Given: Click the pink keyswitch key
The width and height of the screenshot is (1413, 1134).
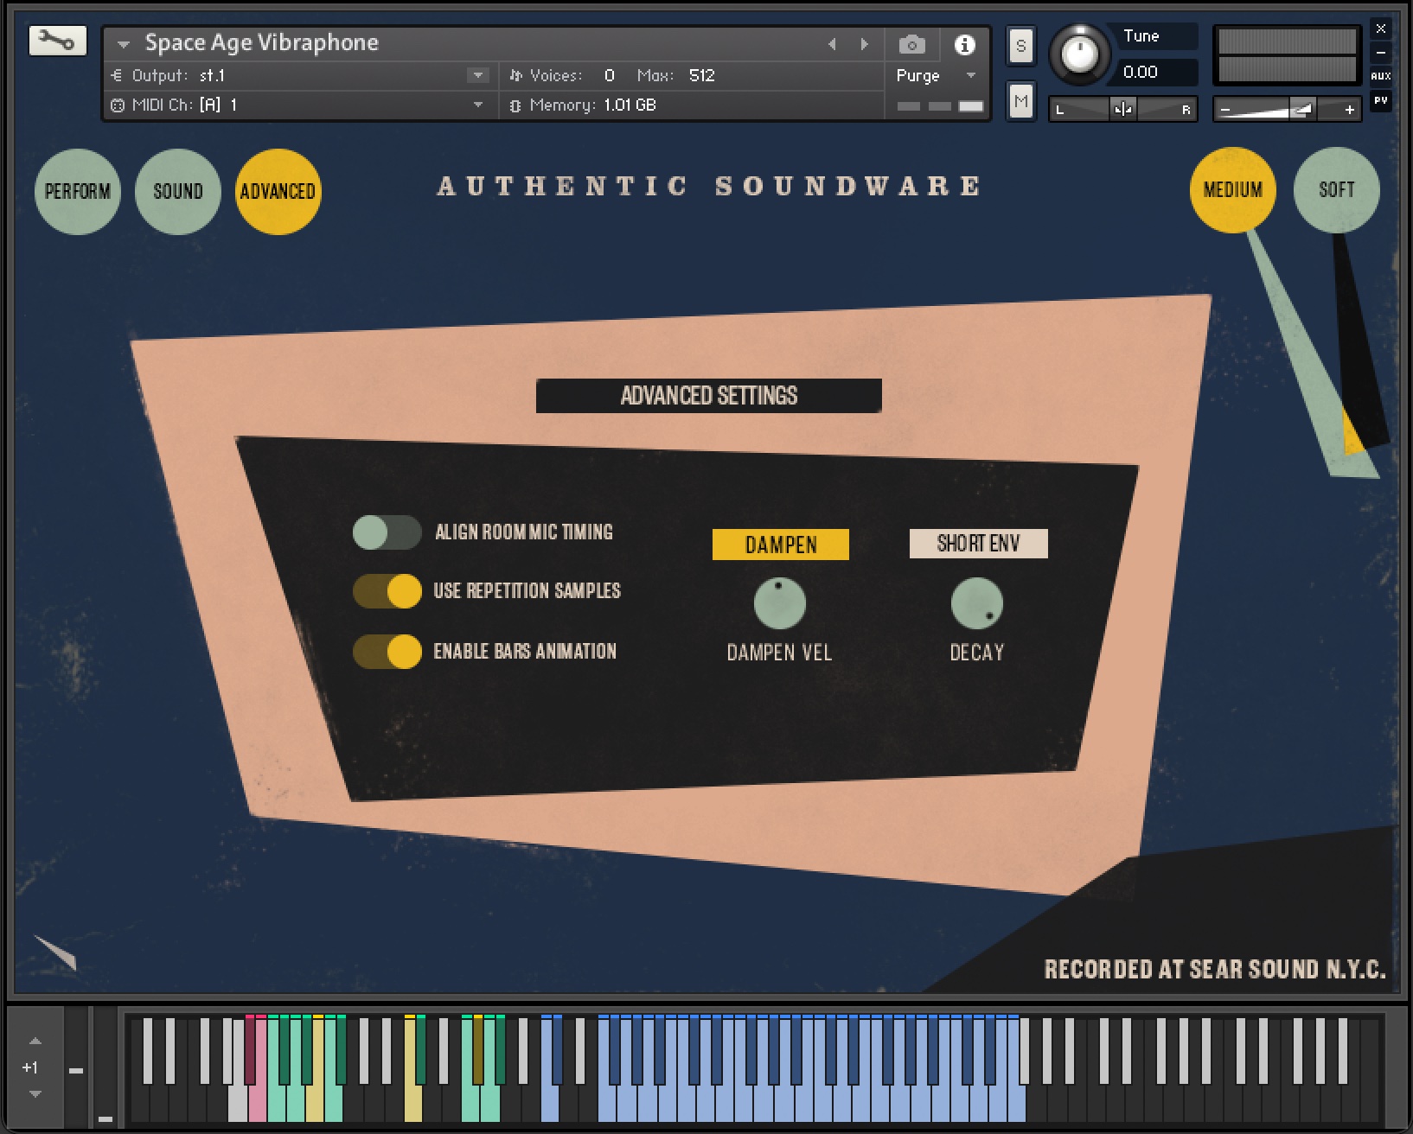Looking at the screenshot, I should (257, 1104).
